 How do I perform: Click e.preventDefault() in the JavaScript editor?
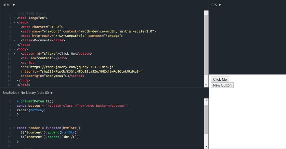[35, 101]
